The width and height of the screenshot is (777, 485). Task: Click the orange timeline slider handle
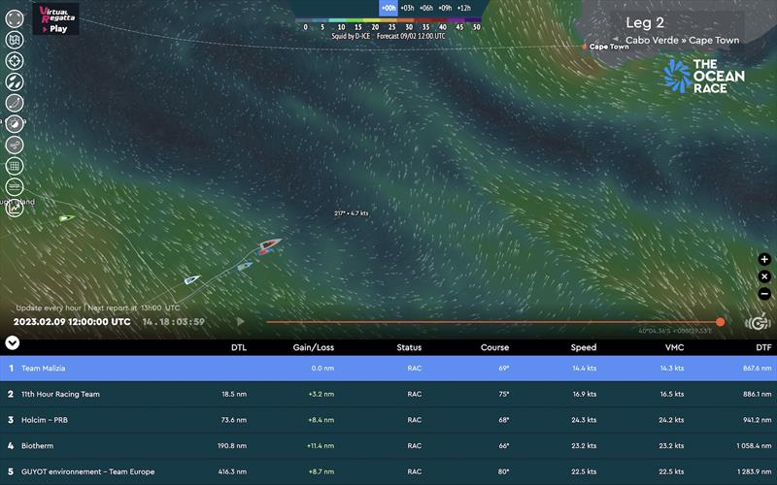pyautogui.click(x=720, y=322)
